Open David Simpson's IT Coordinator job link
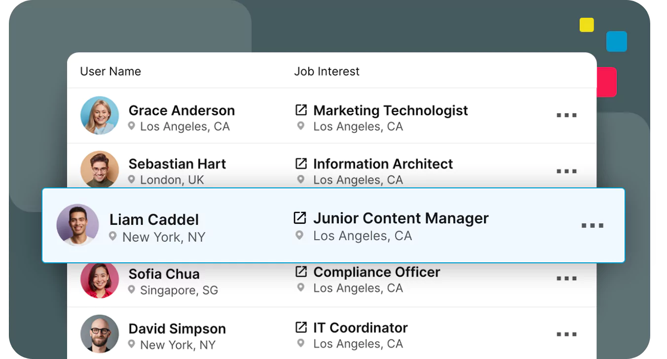 [301, 326]
